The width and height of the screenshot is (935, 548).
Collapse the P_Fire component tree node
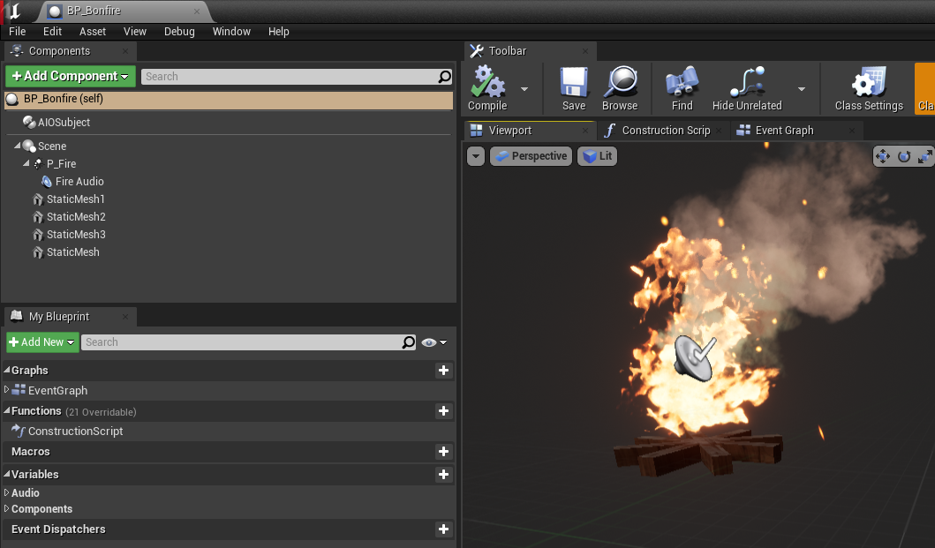pos(26,164)
